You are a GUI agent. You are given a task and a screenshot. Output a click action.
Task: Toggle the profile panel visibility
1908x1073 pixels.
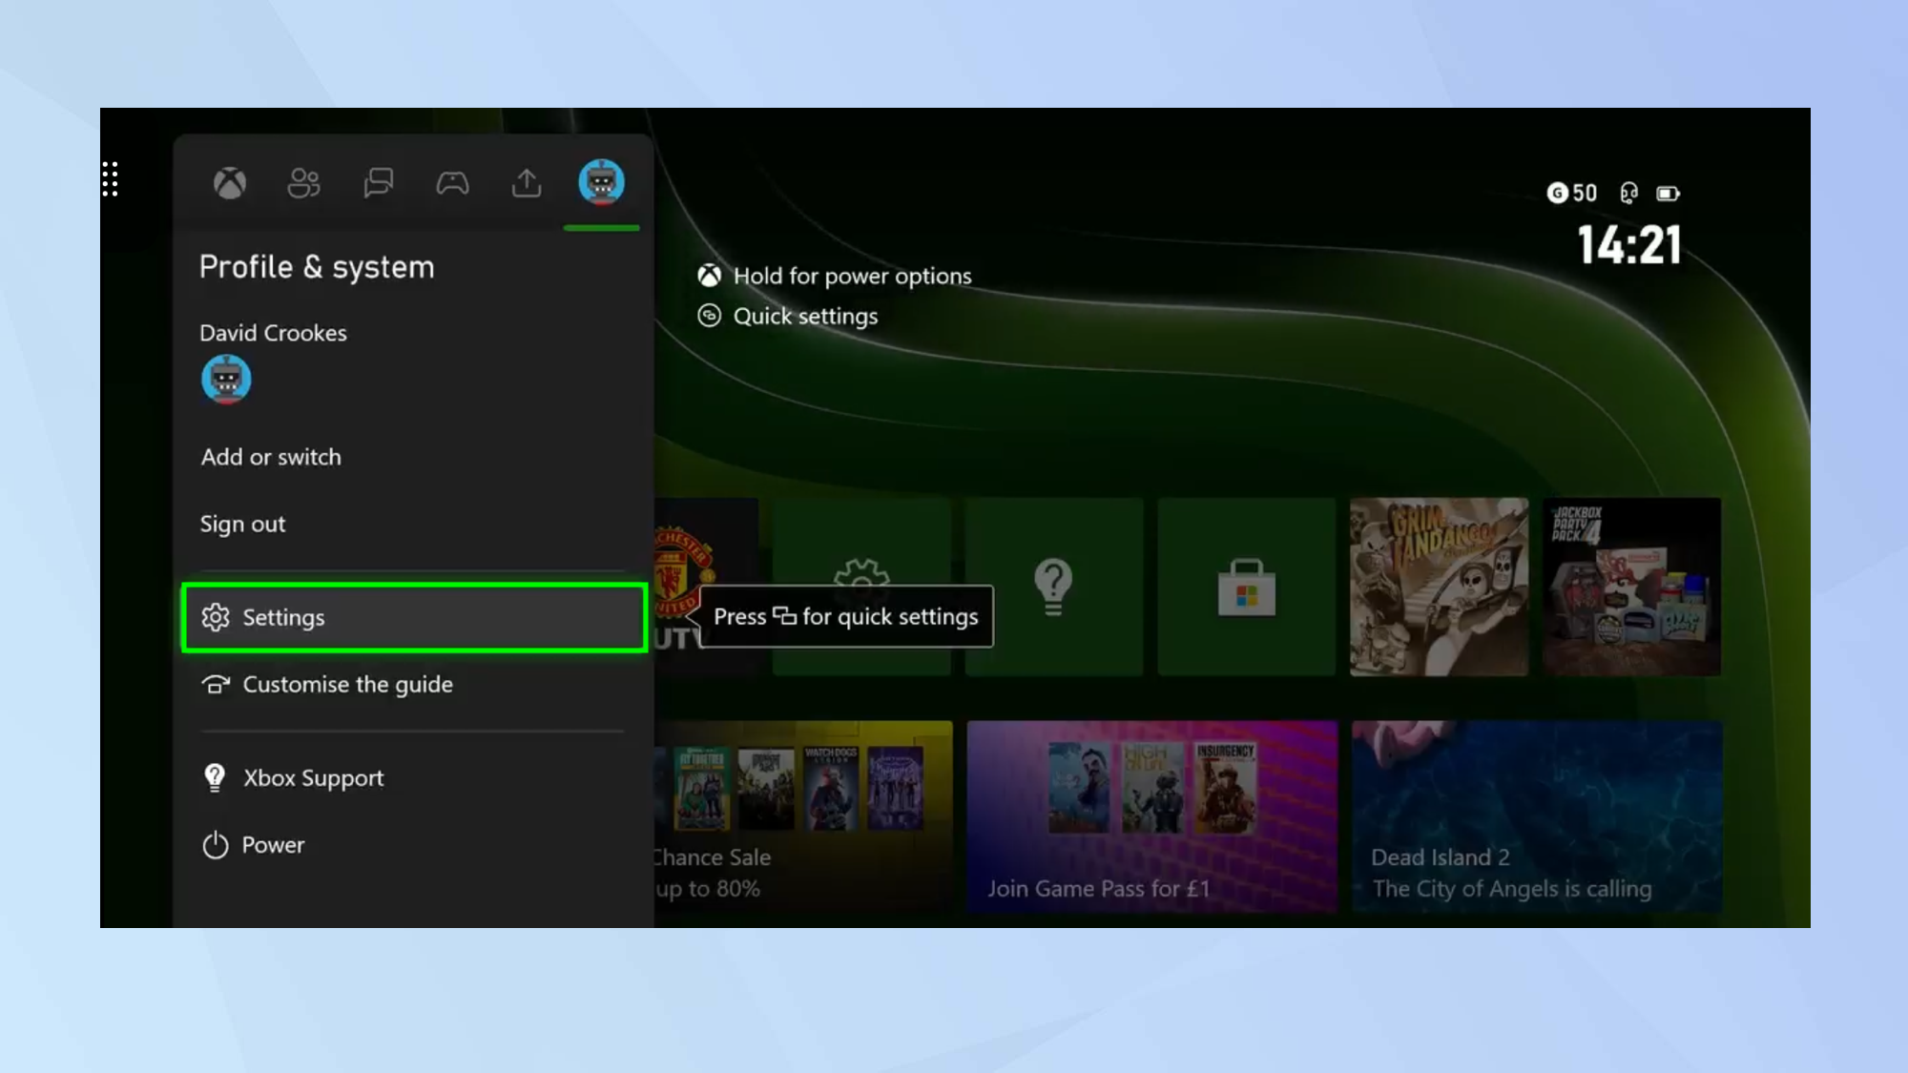point(603,181)
